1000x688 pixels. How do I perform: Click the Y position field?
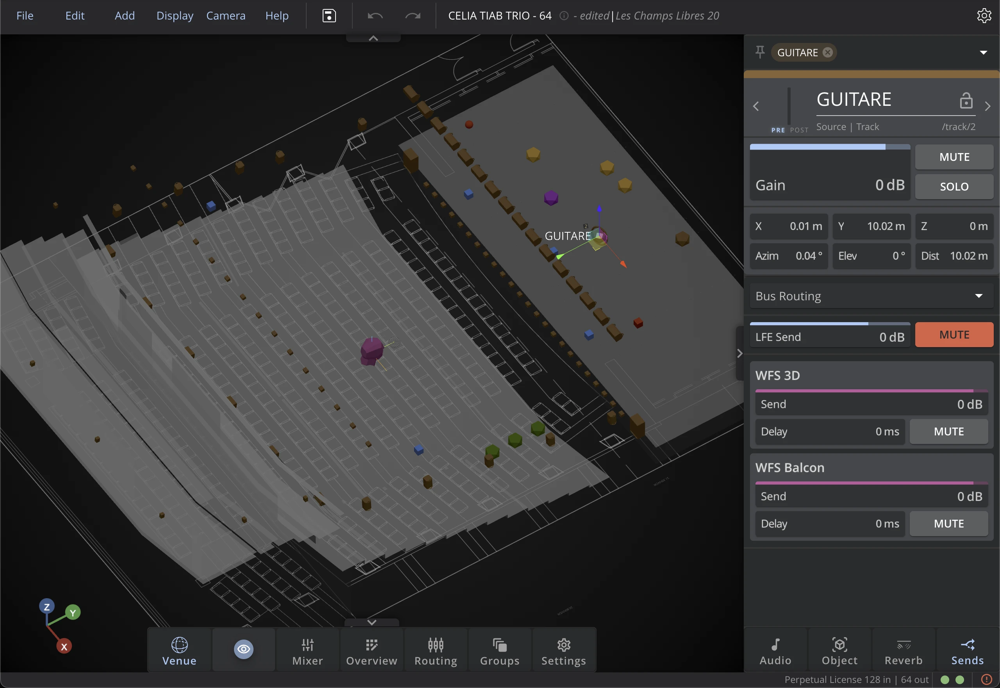[871, 226]
